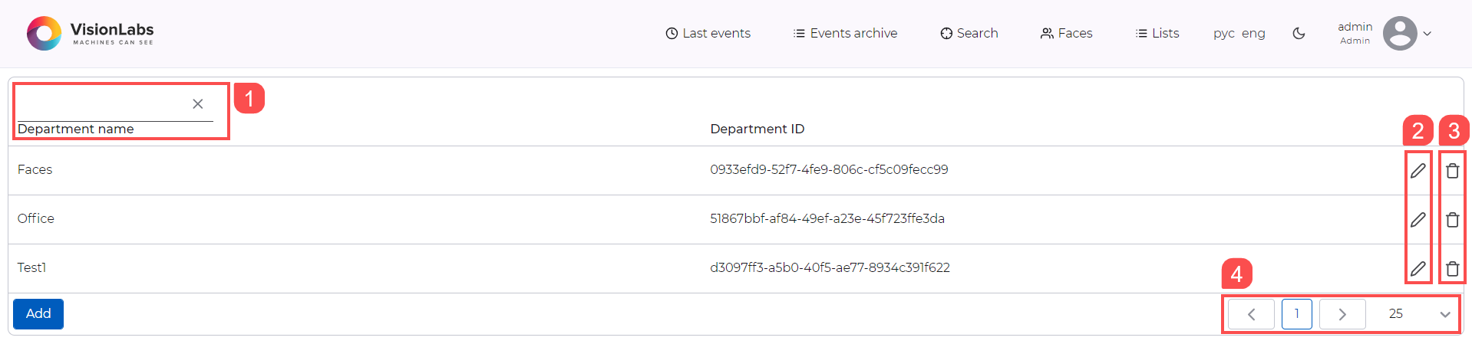Clear the department name filter
The image size is (1472, 344).
pyautogui.click(x=197, y=104)
